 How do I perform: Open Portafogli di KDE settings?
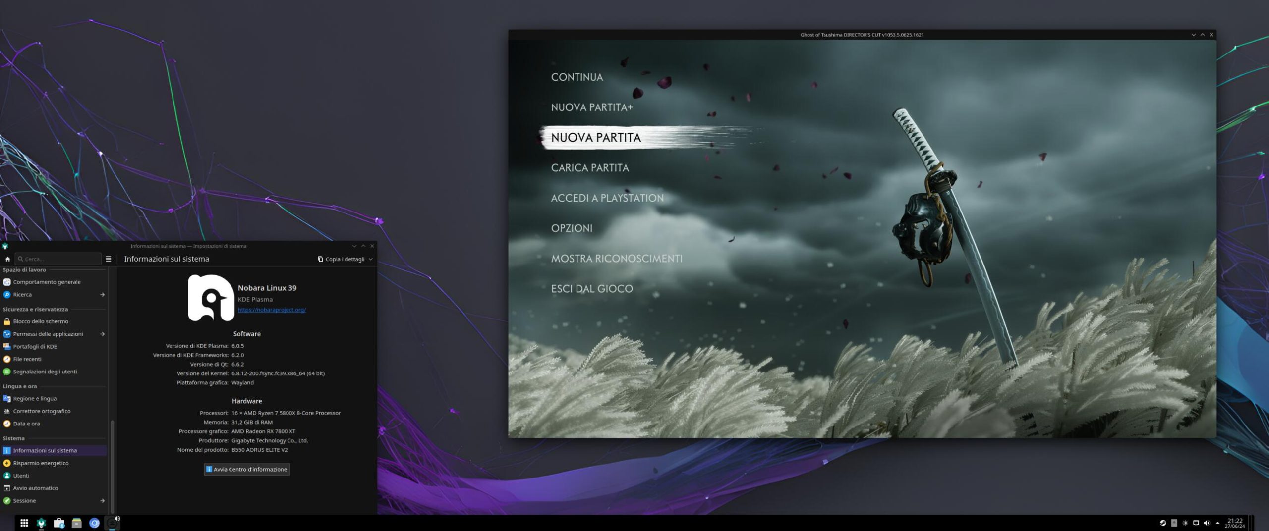[54, 347]
